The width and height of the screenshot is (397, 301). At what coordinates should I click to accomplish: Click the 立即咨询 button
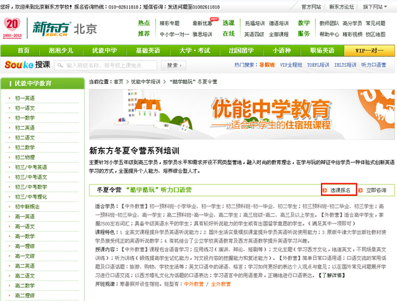tap(375, 190)
